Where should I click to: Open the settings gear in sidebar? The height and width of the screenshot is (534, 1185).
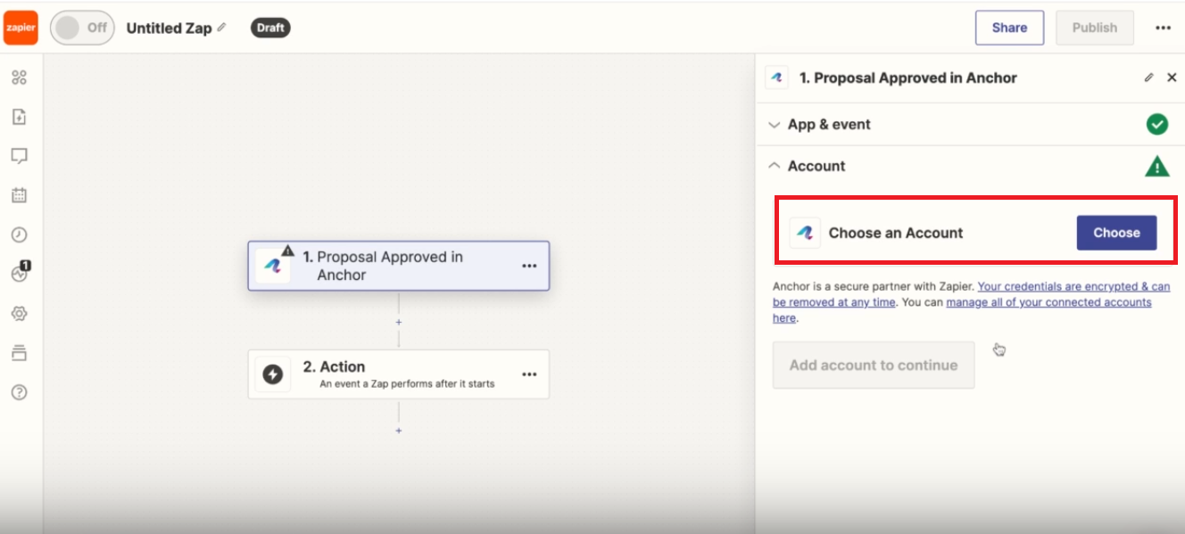[x=20, y=314]
